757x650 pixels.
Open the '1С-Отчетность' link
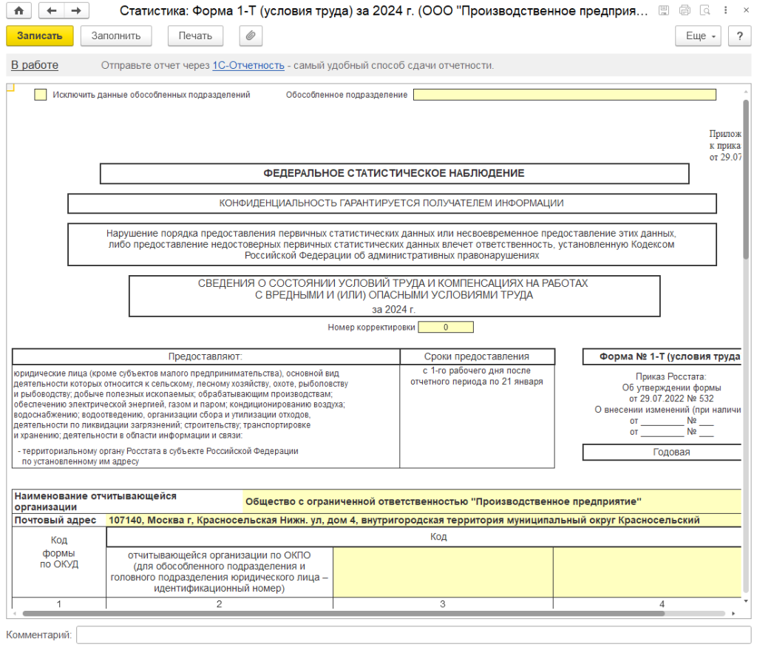[248, 65]
